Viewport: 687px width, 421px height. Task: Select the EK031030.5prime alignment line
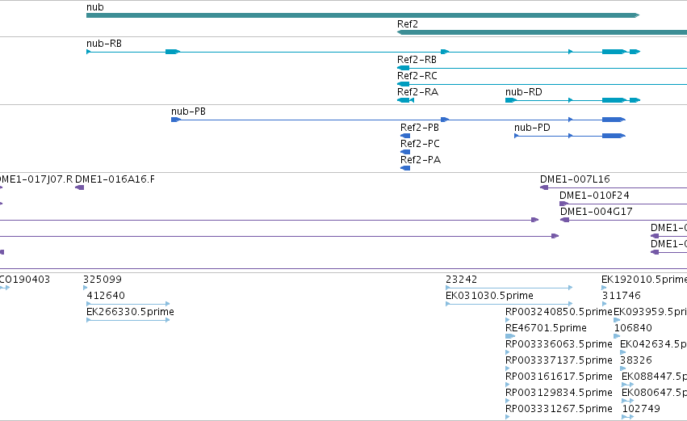(x=509, y=304)
